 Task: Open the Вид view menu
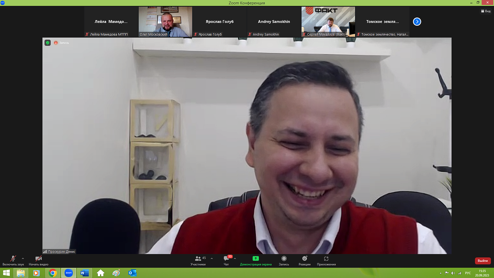tap(486, 11)
